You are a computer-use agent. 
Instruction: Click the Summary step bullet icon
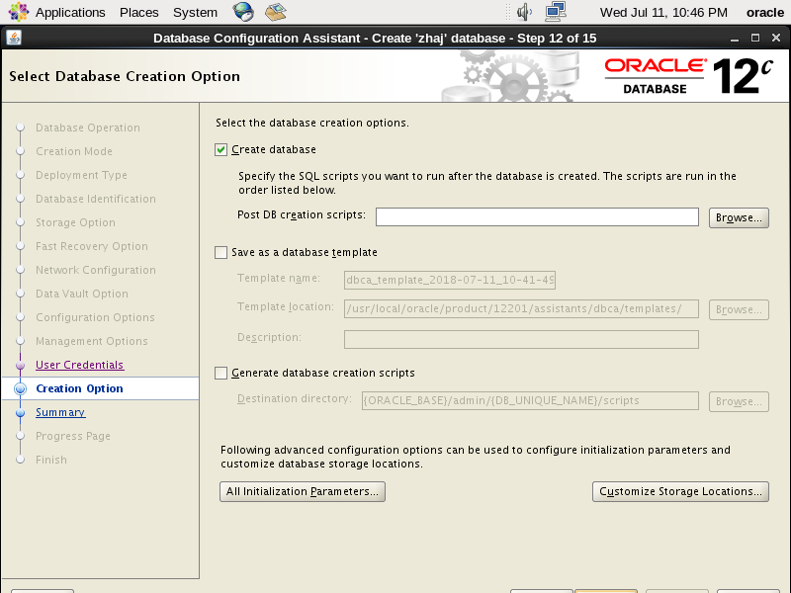coord(20,412)
